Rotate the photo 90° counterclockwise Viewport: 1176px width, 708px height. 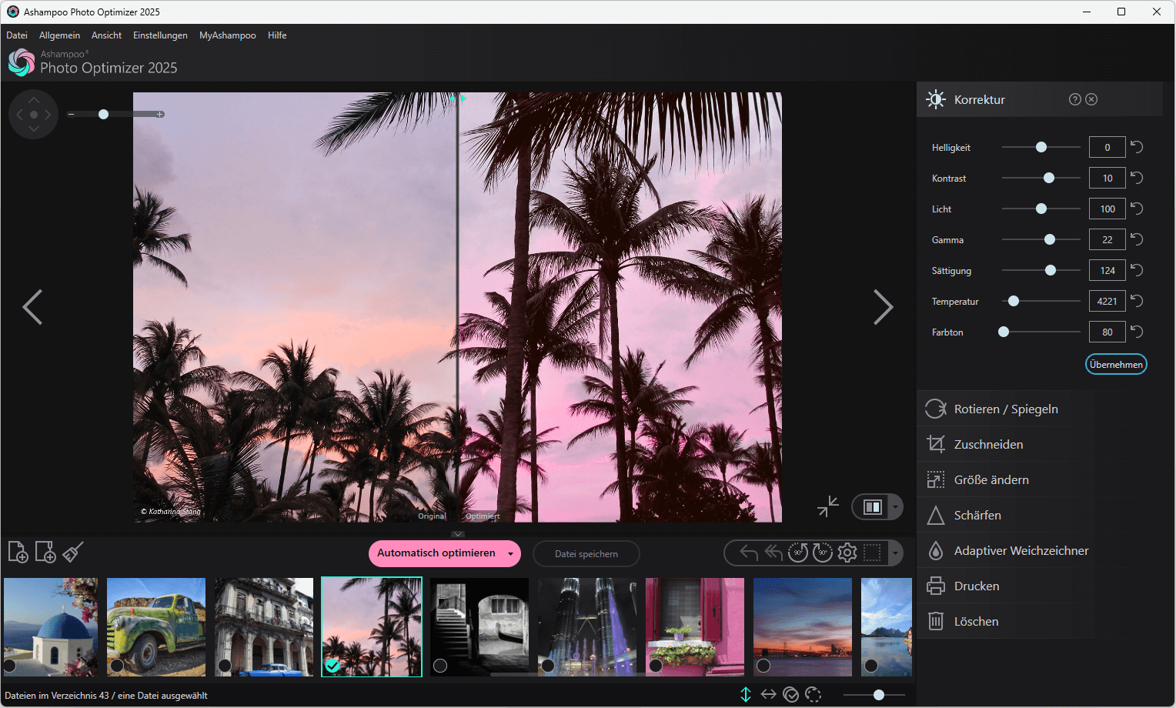[797, 553]
